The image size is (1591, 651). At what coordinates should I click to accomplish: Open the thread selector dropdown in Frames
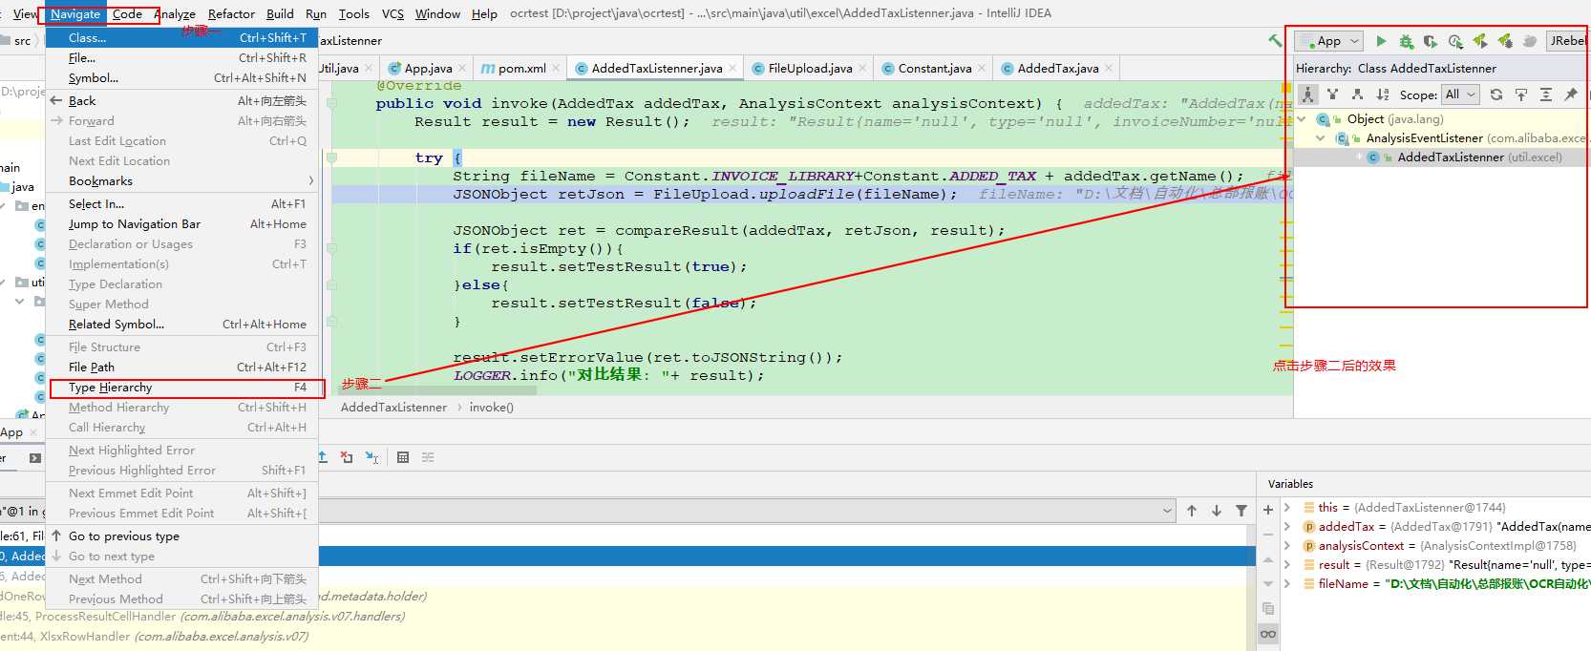1167,511
